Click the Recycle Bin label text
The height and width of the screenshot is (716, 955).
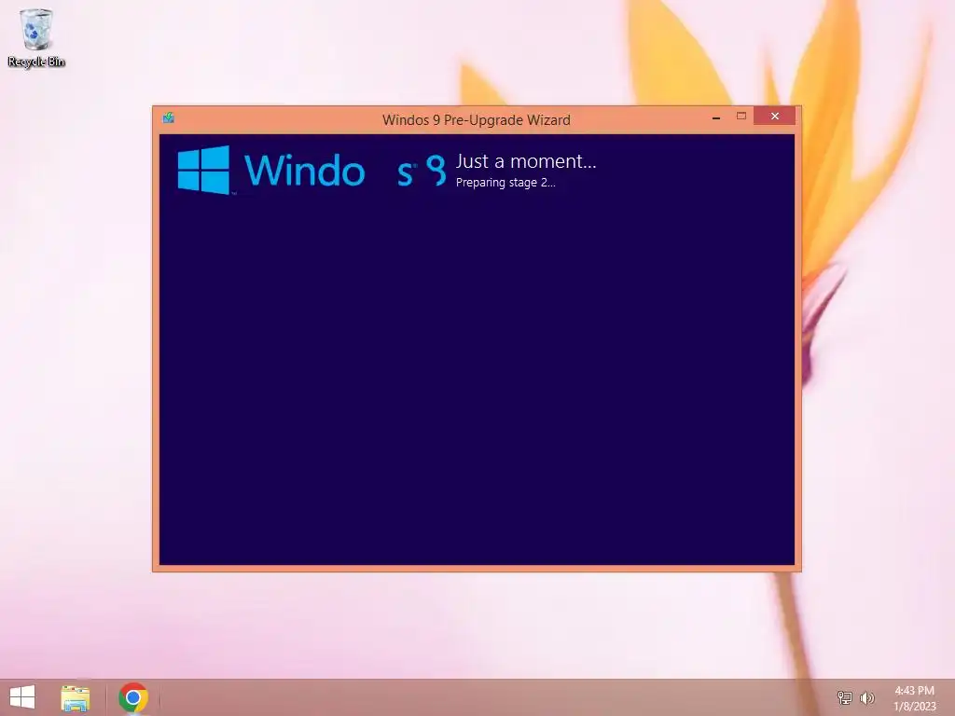coord(36,62)
